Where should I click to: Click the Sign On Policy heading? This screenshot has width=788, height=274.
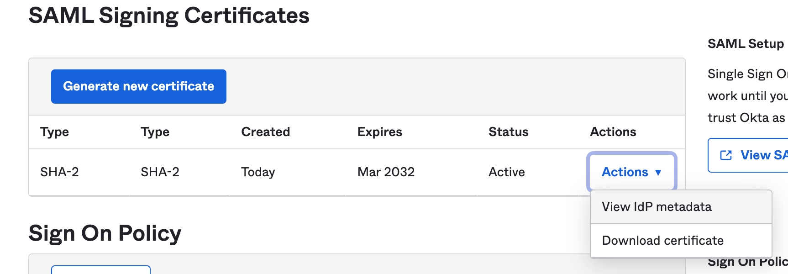105,233
